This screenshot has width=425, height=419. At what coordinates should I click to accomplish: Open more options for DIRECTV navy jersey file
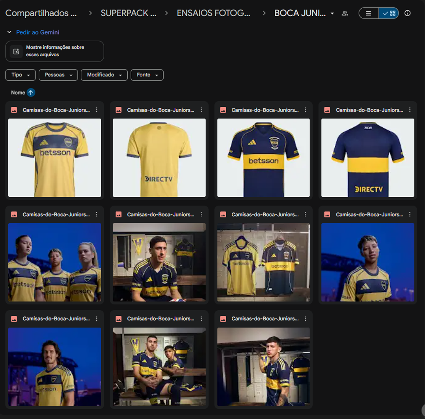pos(410,110)
